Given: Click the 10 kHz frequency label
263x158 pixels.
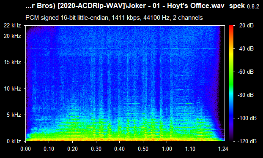Looking at the screenshot, I should point(13,88).
